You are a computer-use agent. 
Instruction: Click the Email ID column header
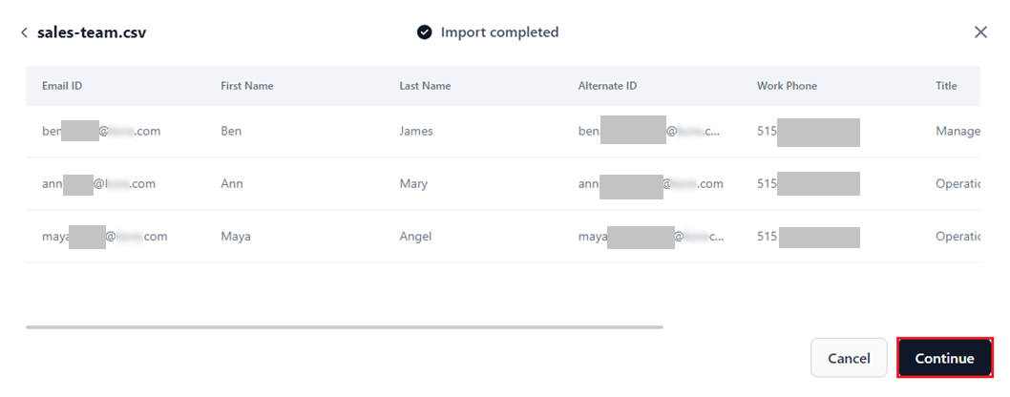point(62,86)
